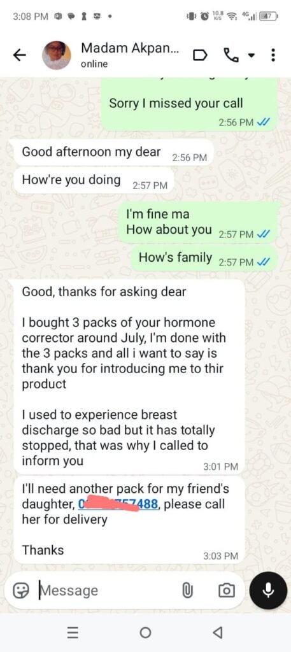Expand the call options dropdown arrow
Image resolution: width=291 pixels, height=652 pixels.
pos(251,55)
